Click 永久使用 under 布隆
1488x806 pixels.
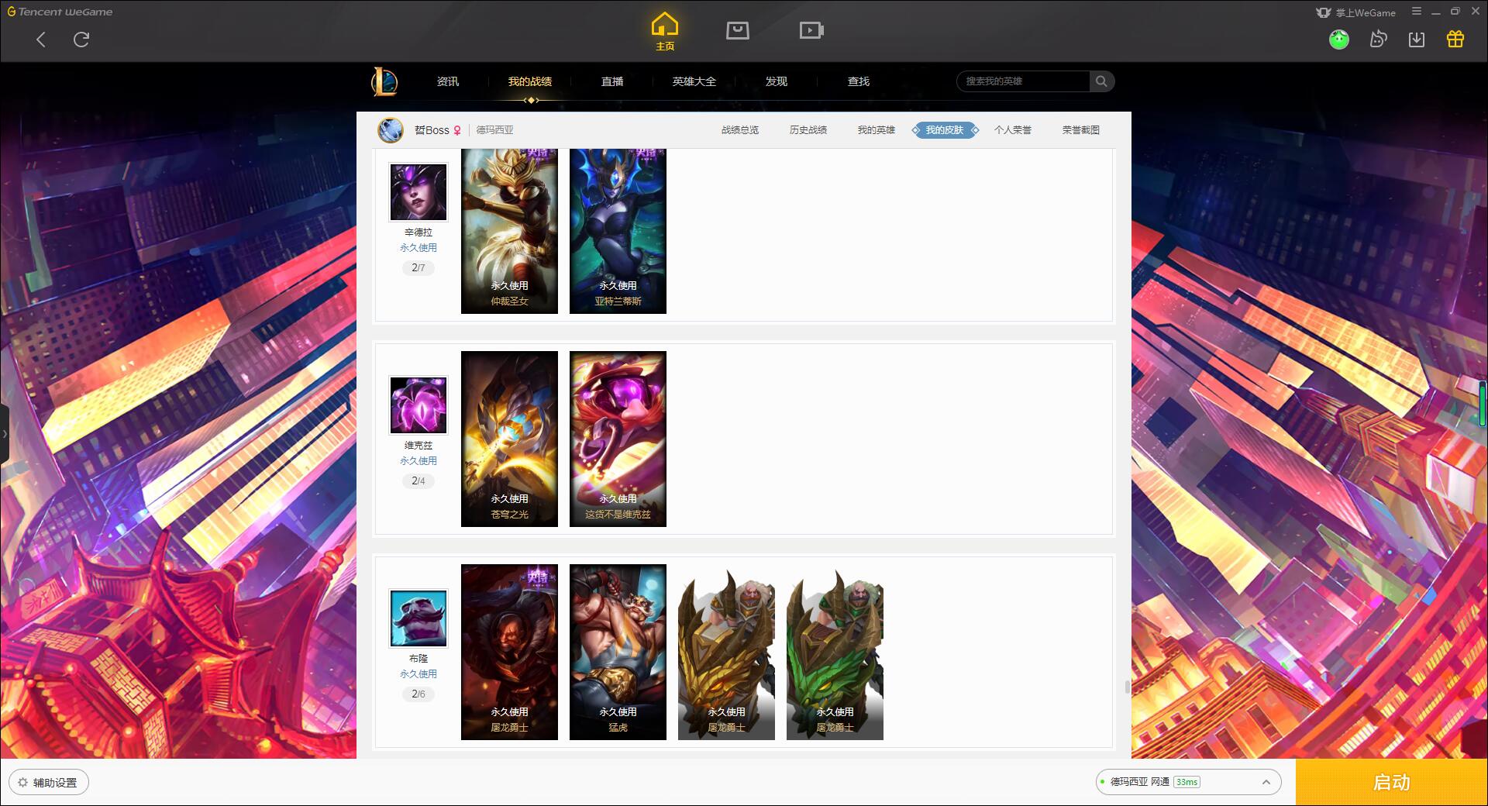click(418, 674)
